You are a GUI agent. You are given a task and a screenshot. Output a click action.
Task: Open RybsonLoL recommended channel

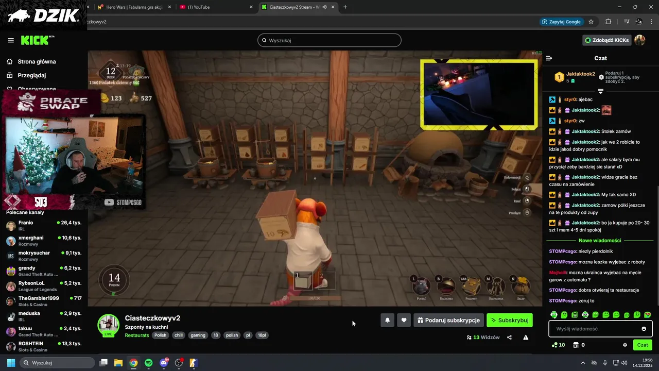pos(44,286)
